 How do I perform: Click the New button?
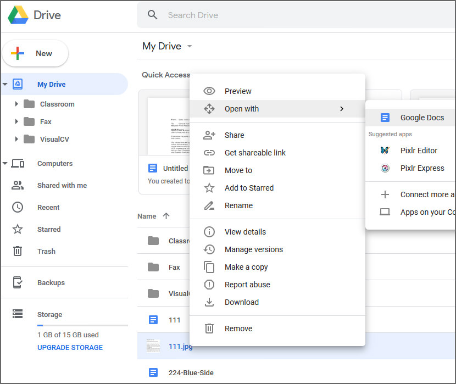click(36, 53)
